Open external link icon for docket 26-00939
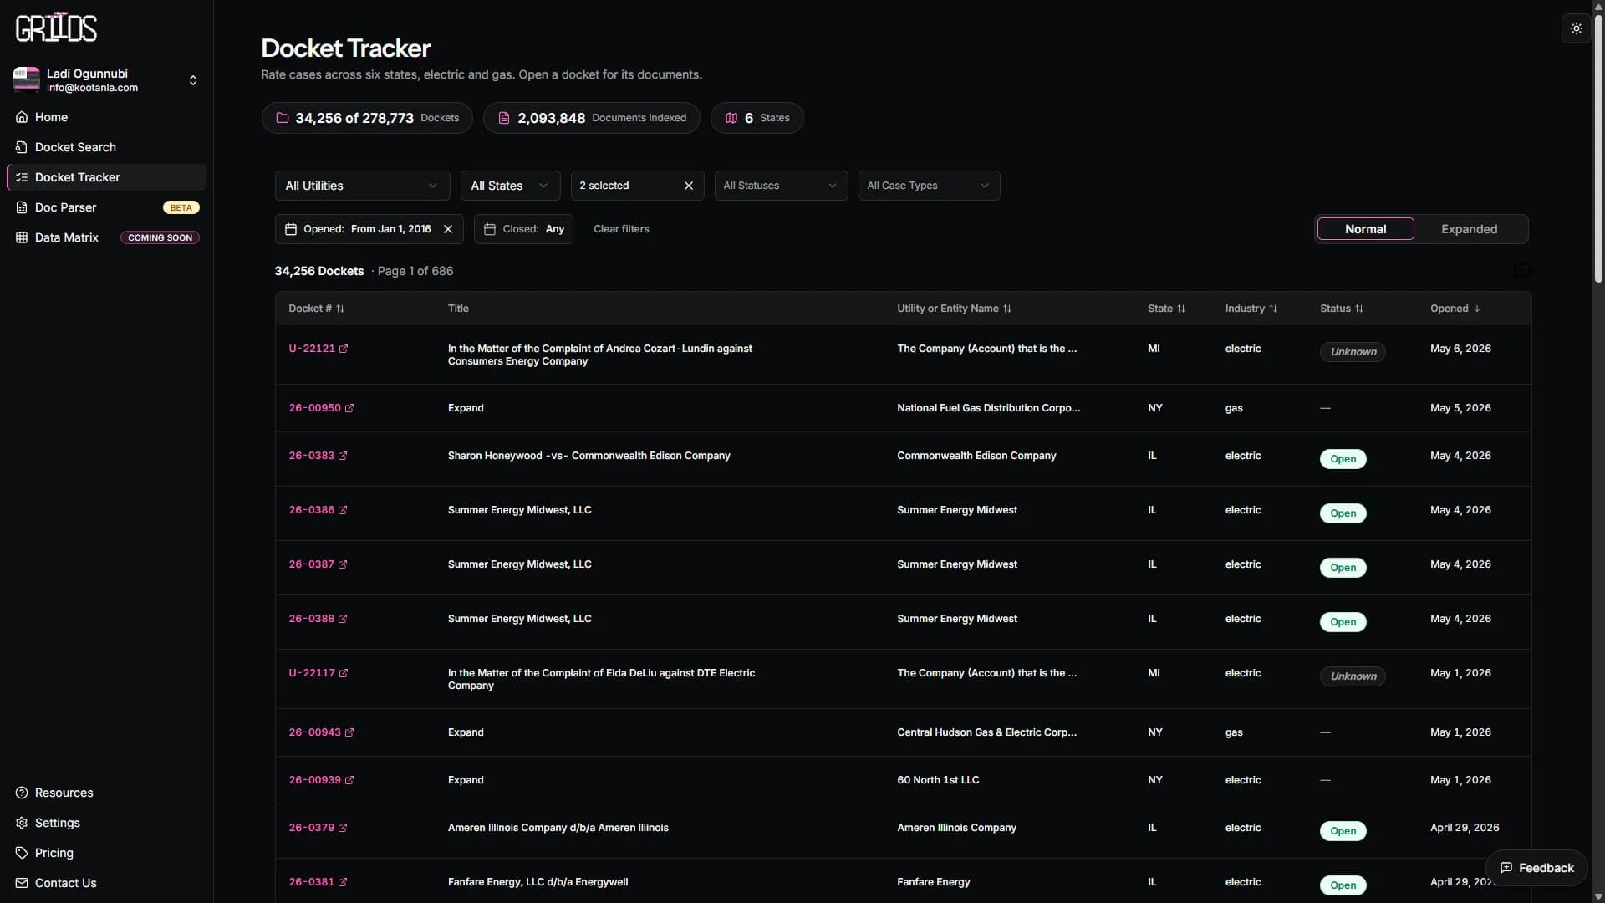The height and width of the screenshot is (903, 1605). (349, 780)
